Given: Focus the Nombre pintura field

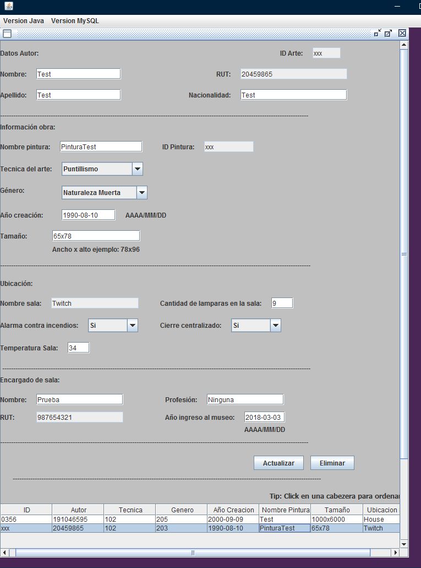Looking at the screenshot, I should [101, 147].
